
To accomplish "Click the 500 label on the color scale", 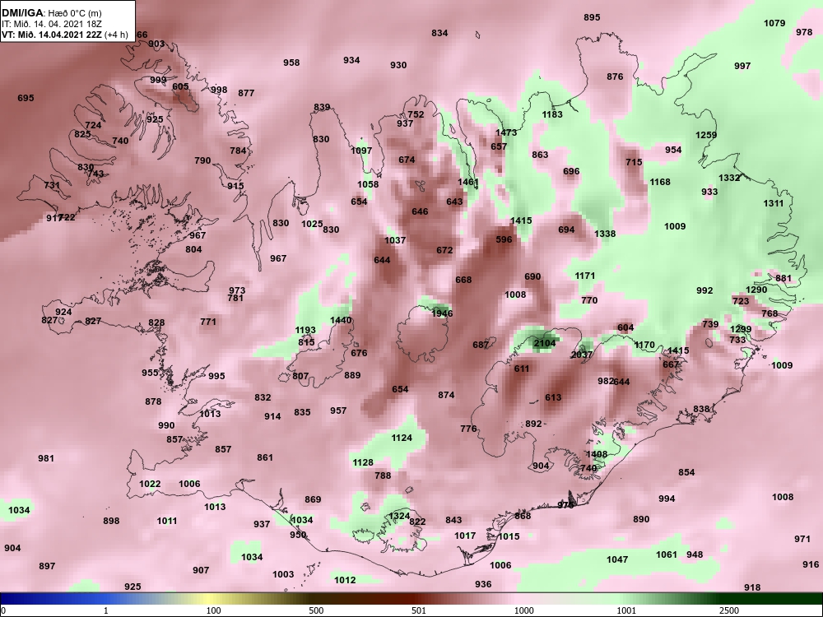I will [317, 610].
